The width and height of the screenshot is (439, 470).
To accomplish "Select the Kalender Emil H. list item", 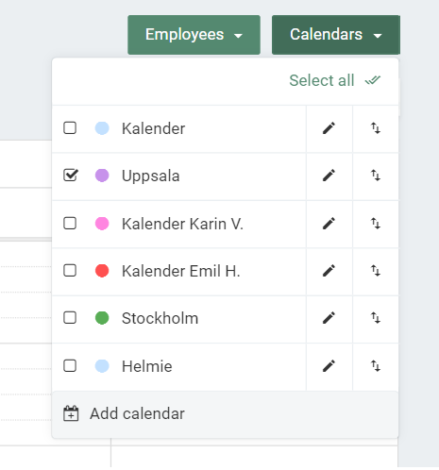I will point(178,271).
